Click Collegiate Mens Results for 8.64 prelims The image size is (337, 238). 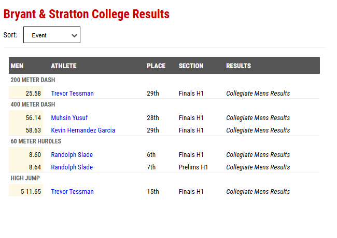pyautogui.click(x=258, y=167)
